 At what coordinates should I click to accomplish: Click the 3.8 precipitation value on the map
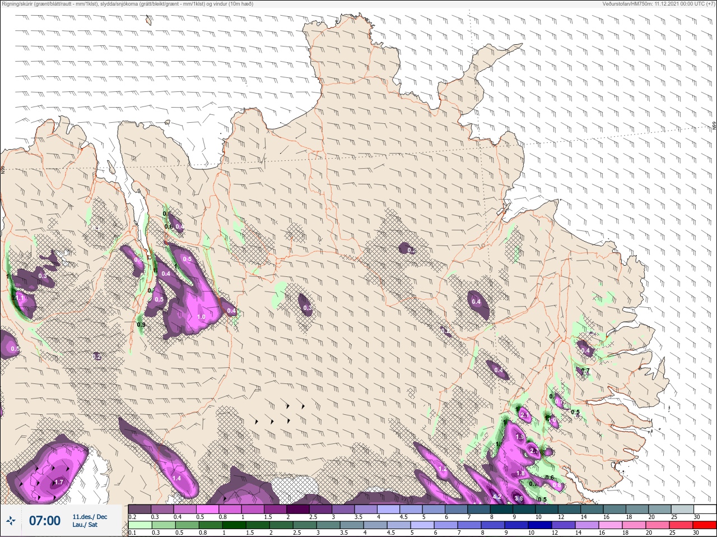[518, 498]
